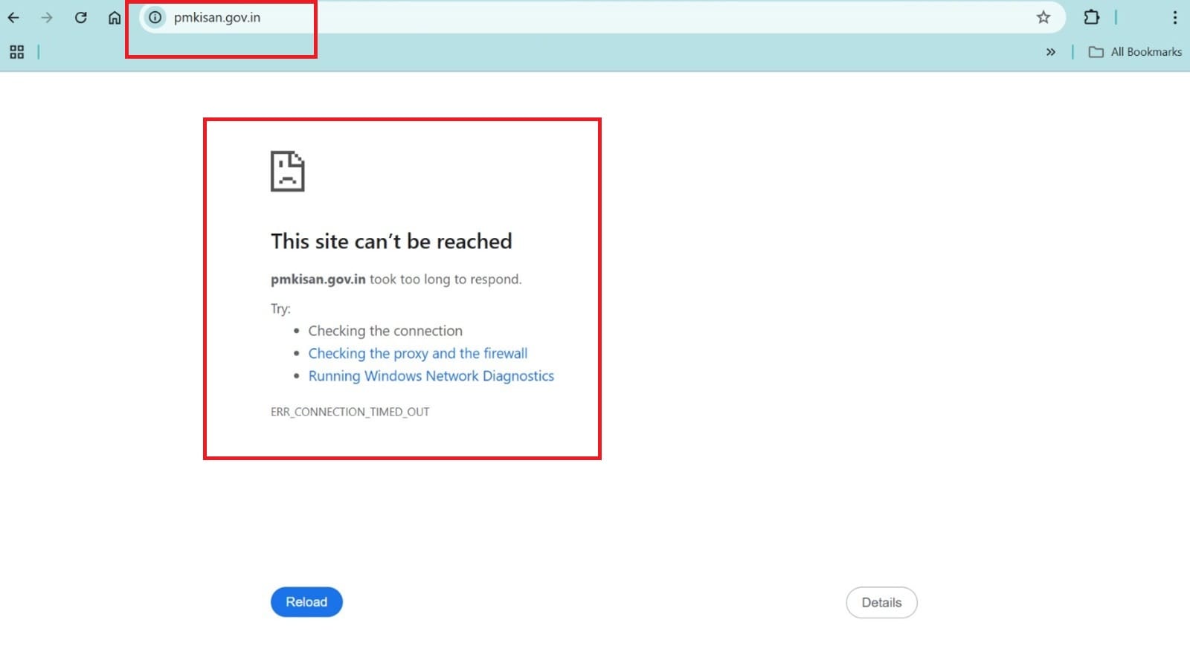Go back to the previous page

[13, 17]
